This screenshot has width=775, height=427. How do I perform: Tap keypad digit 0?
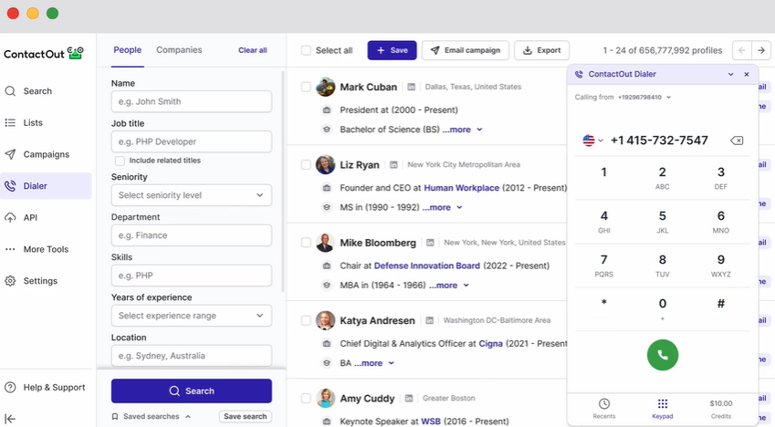point(663,309)
